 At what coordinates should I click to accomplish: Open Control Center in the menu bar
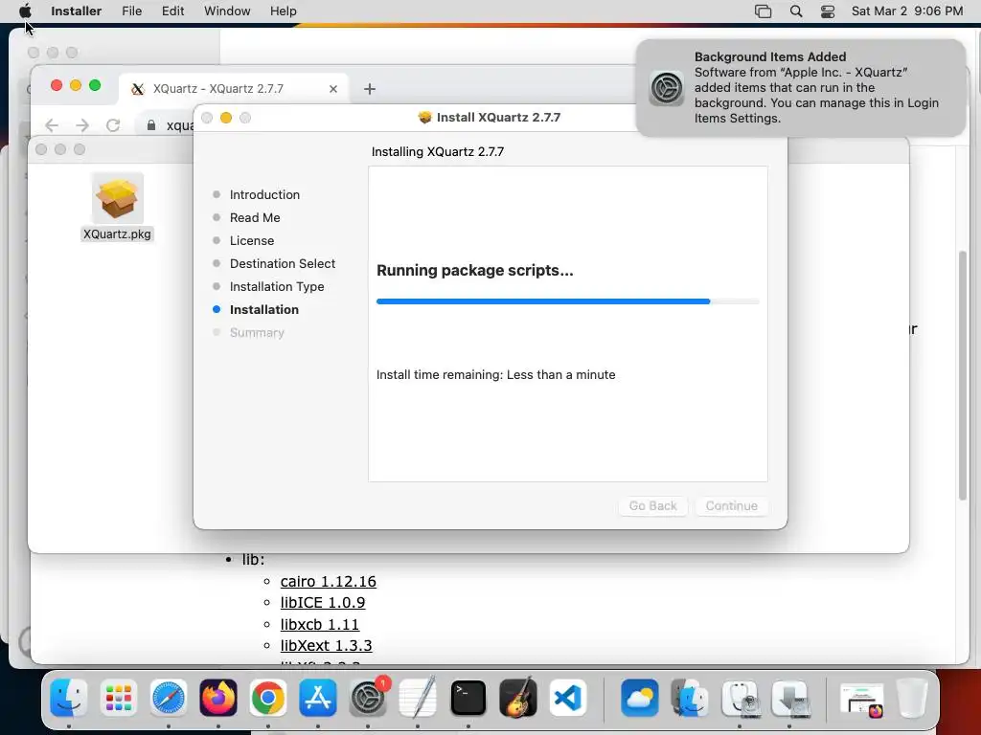click(828, 11)
